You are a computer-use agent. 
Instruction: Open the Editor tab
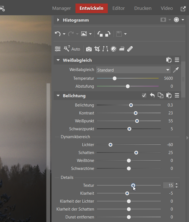coord(119,8)
